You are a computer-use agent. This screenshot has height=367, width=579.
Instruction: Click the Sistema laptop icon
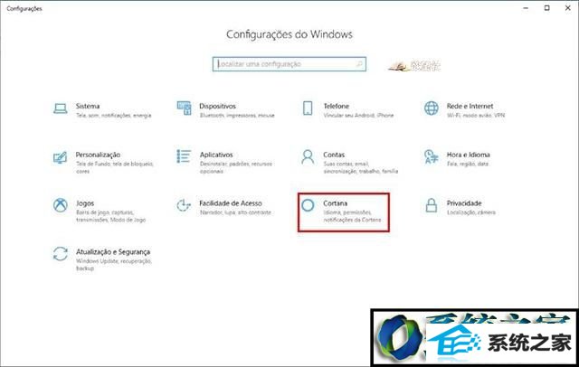[x=61, y=108]
